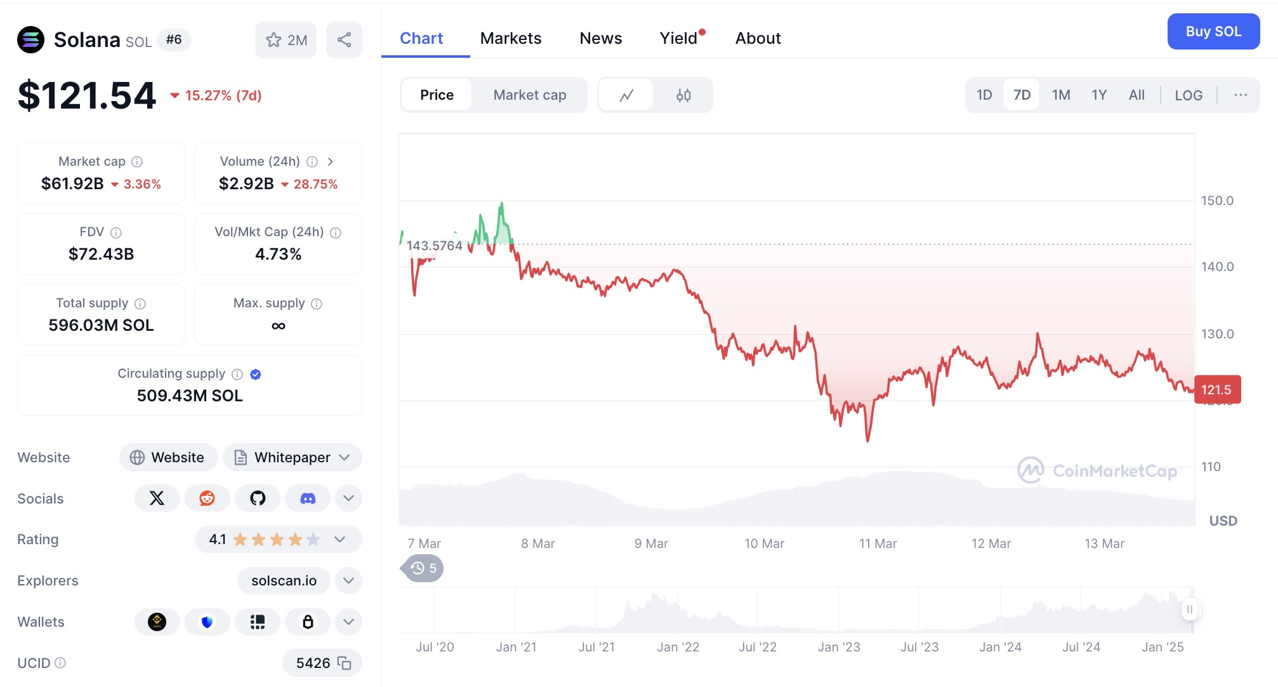Click the Buy SOL button
The height and width of the screenshot is (687, 1278).
tap(1213, 31)
